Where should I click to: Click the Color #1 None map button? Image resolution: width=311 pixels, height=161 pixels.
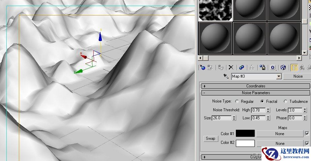pyautogui.click(x=280, y=134)
